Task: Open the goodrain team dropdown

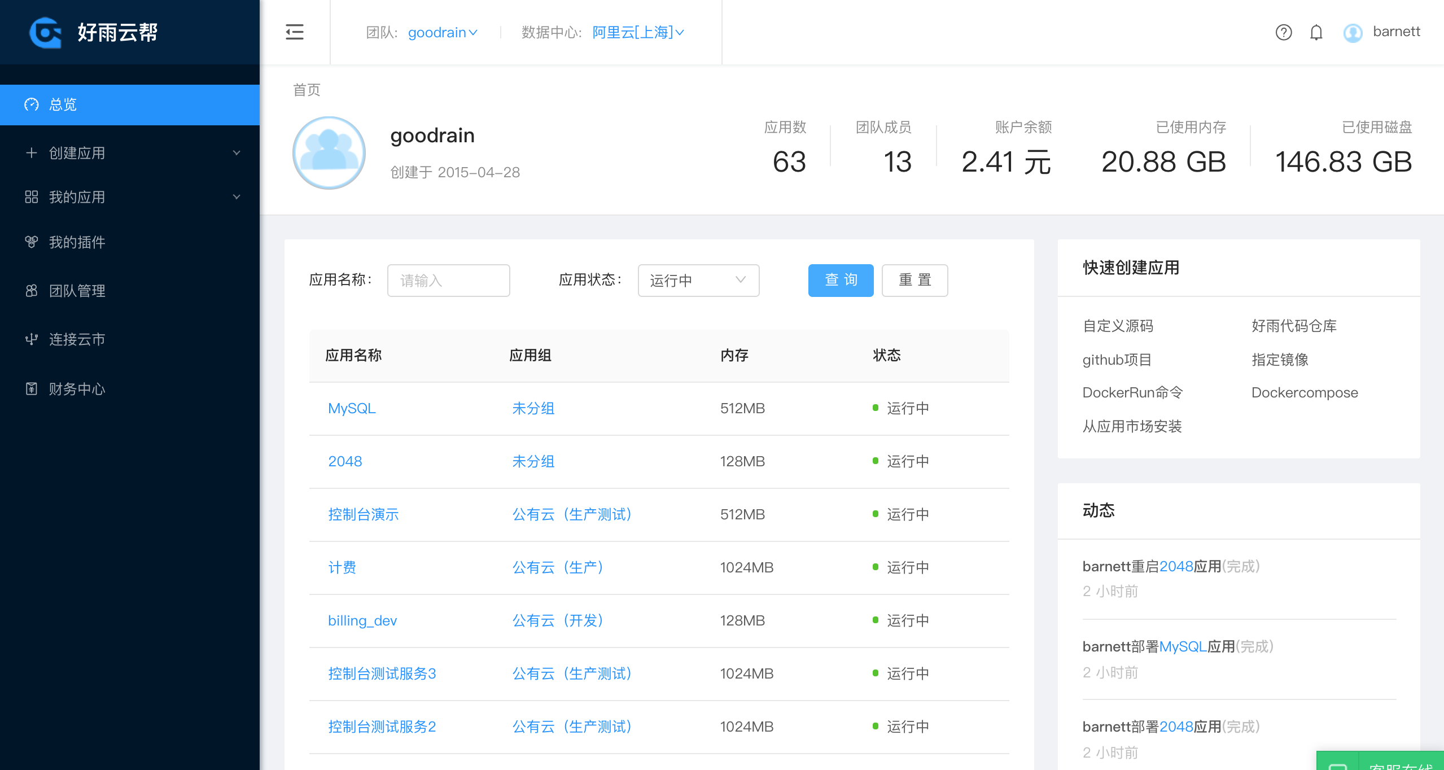Action: coord(443,33)
